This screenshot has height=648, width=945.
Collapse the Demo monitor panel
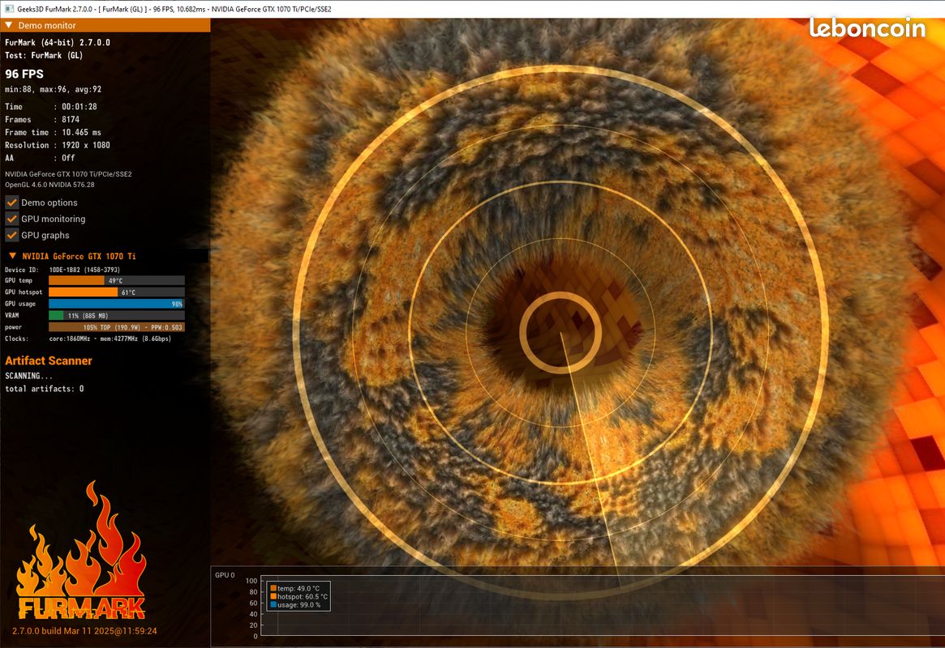click(x=9, y=25)
